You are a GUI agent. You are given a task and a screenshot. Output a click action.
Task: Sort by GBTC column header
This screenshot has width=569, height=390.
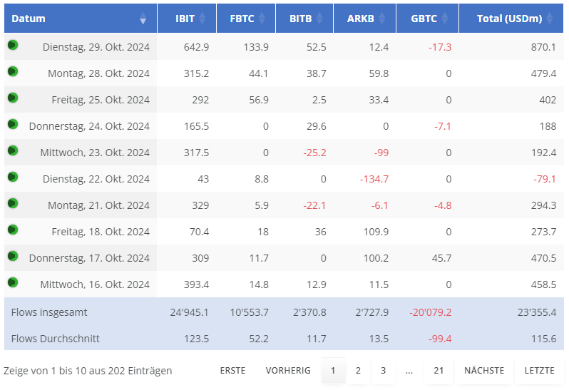[x=426, y=19]
